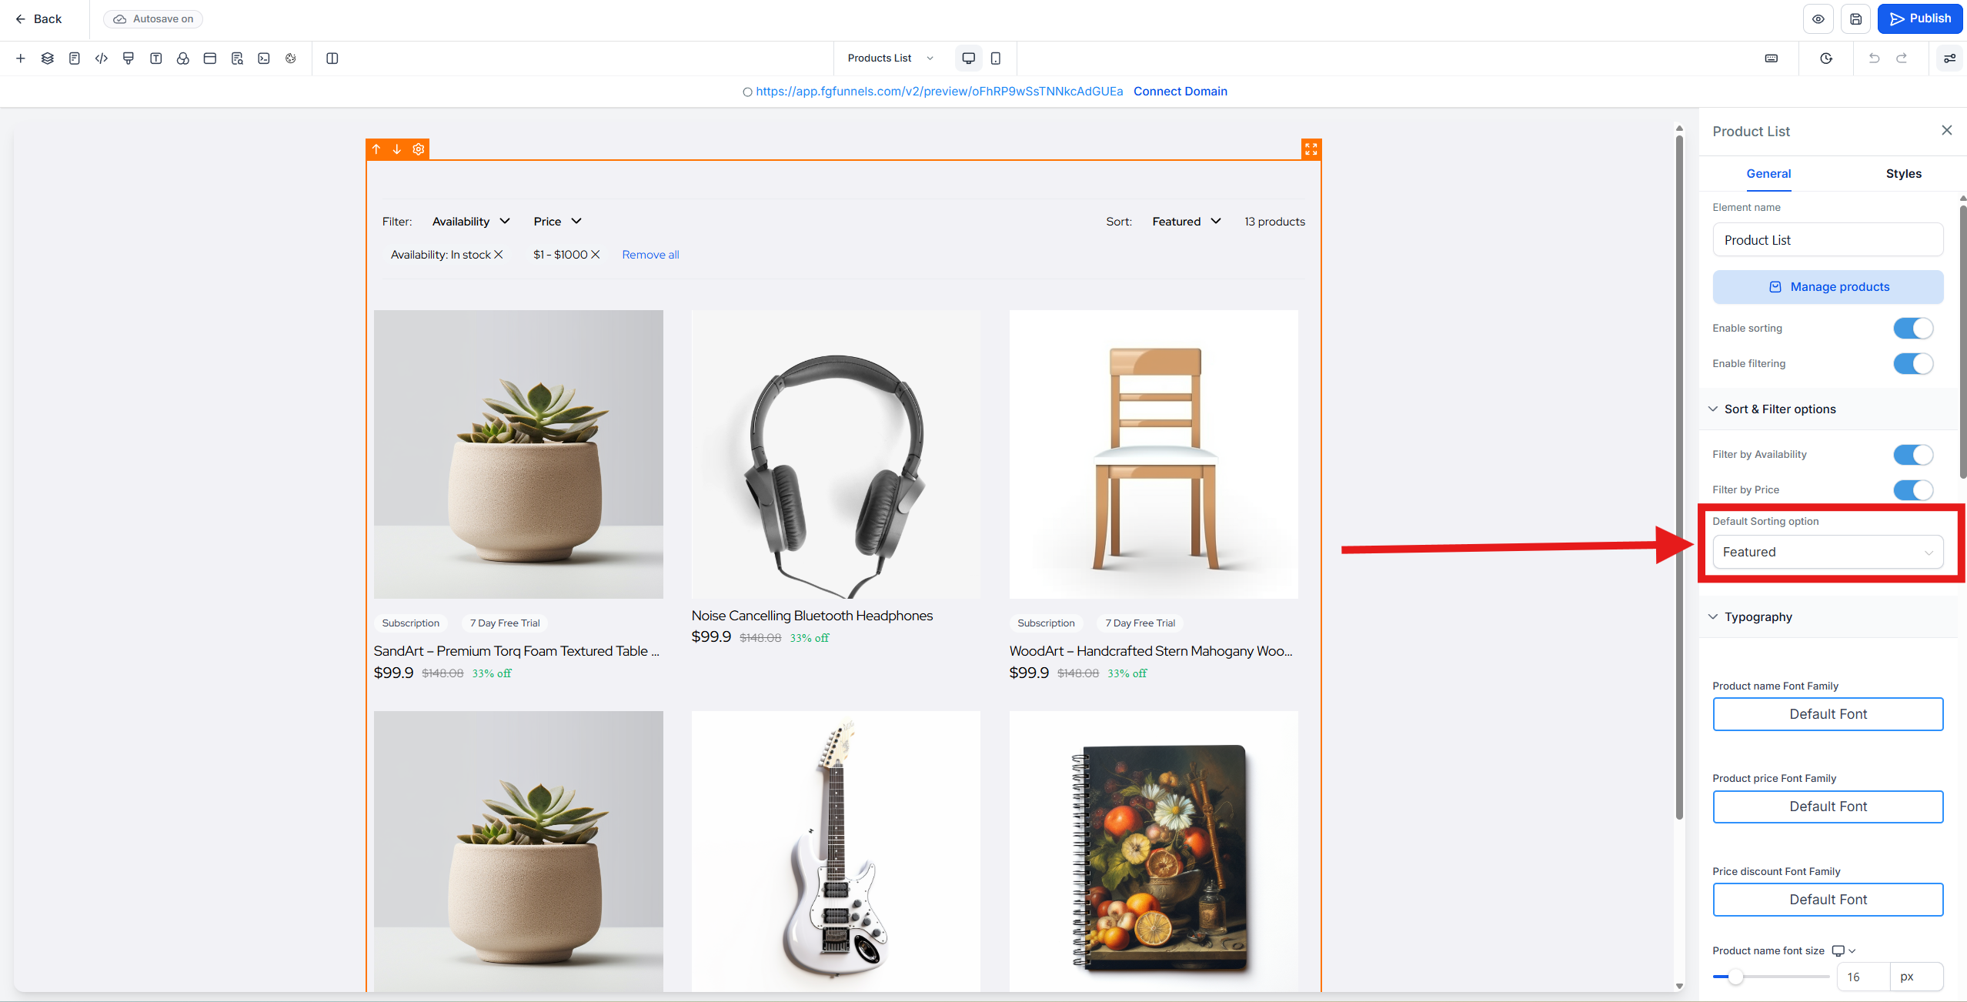Toggle Filter by Availability switch
Screen dimensions: 1967x1002
(1912, 455)
